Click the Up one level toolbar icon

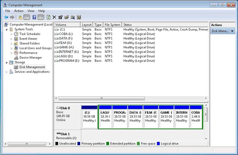(20, 17)
